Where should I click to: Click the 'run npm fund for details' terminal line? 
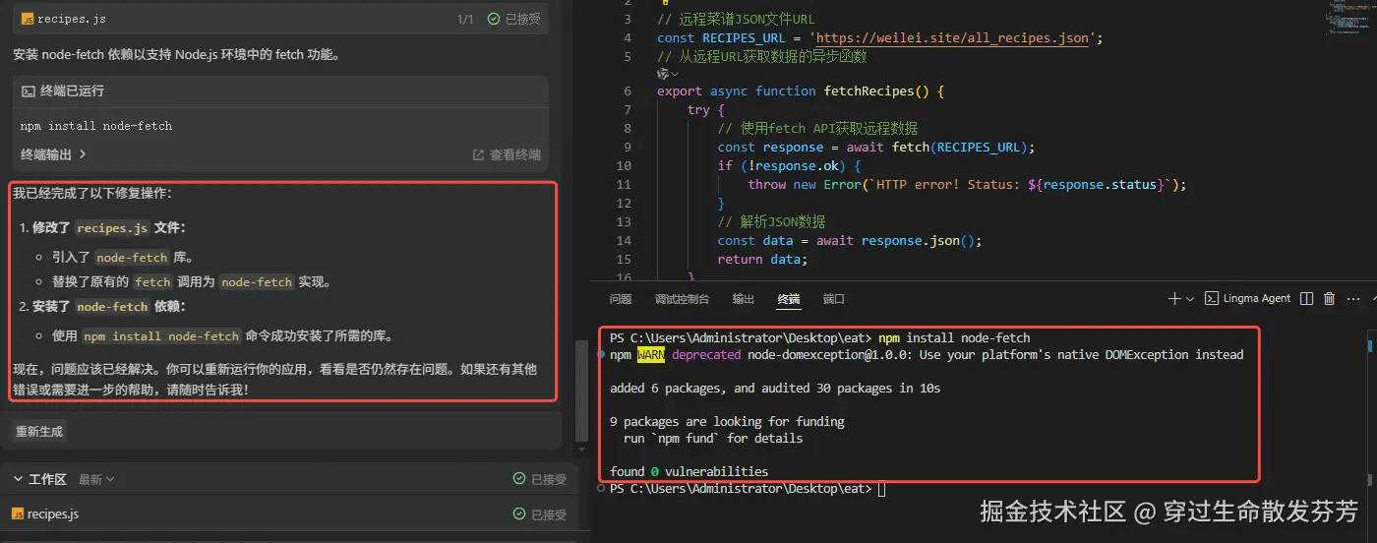tap(713, 438)
